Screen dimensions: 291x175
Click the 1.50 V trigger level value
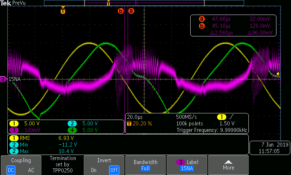coord(227,124)
